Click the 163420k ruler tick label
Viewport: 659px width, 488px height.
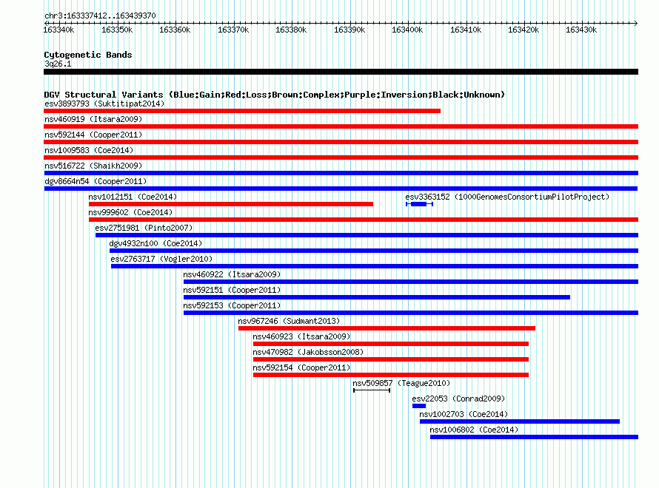pos(523,30)
